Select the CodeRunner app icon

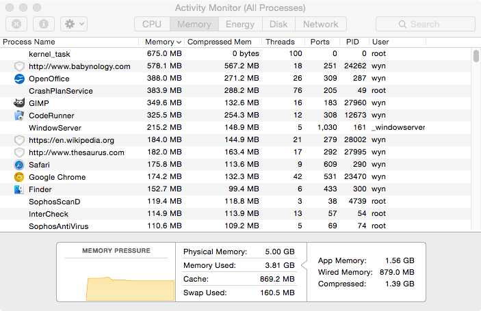click(19, 116)
